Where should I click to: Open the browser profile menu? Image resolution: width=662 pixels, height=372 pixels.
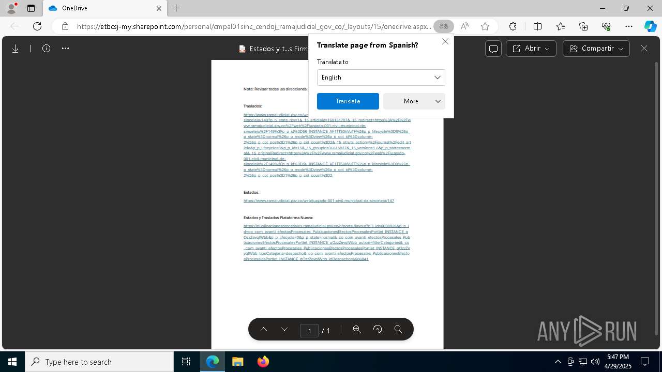(11, 8)
